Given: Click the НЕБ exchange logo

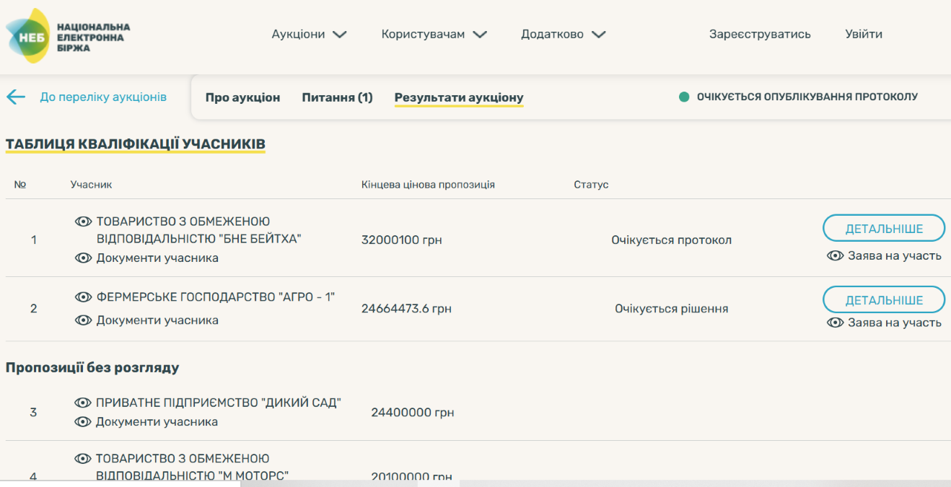Looking at the screenshot, I should (67, 35).
